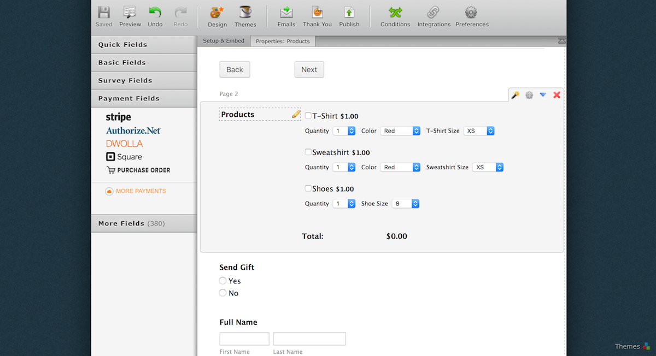Add the Square payment field

(x=124, y=157)
